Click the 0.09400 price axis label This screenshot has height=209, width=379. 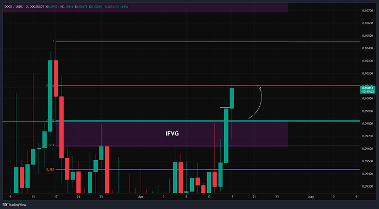point(367,174)
